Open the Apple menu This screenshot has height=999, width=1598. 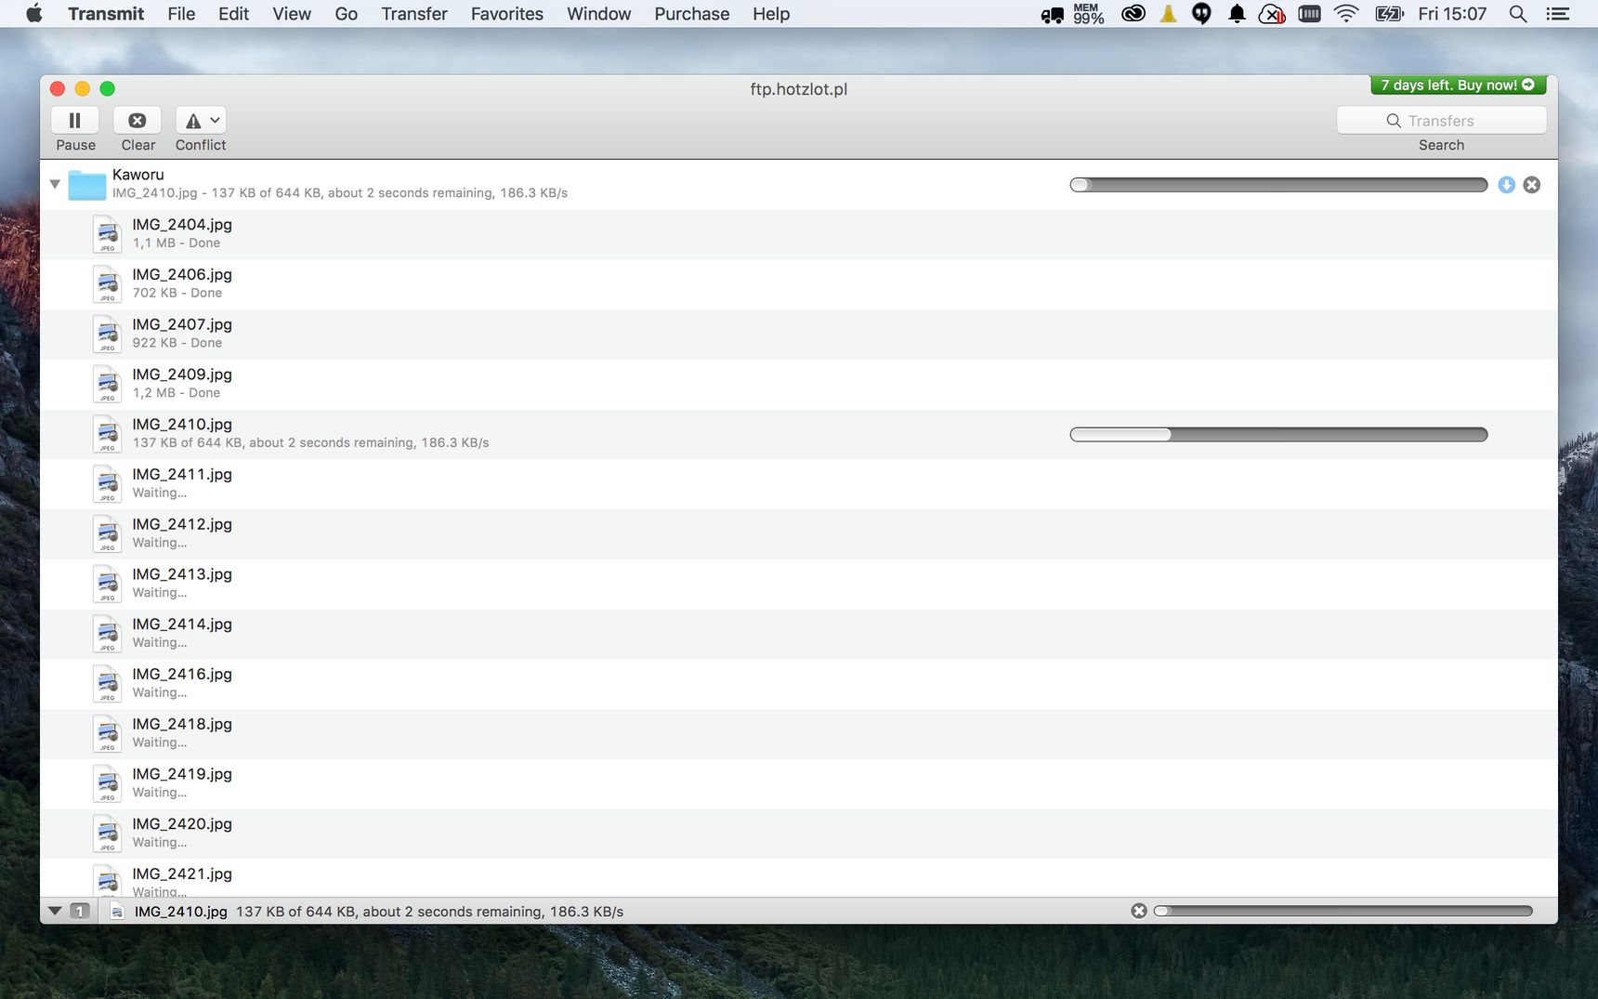[34, 14]
